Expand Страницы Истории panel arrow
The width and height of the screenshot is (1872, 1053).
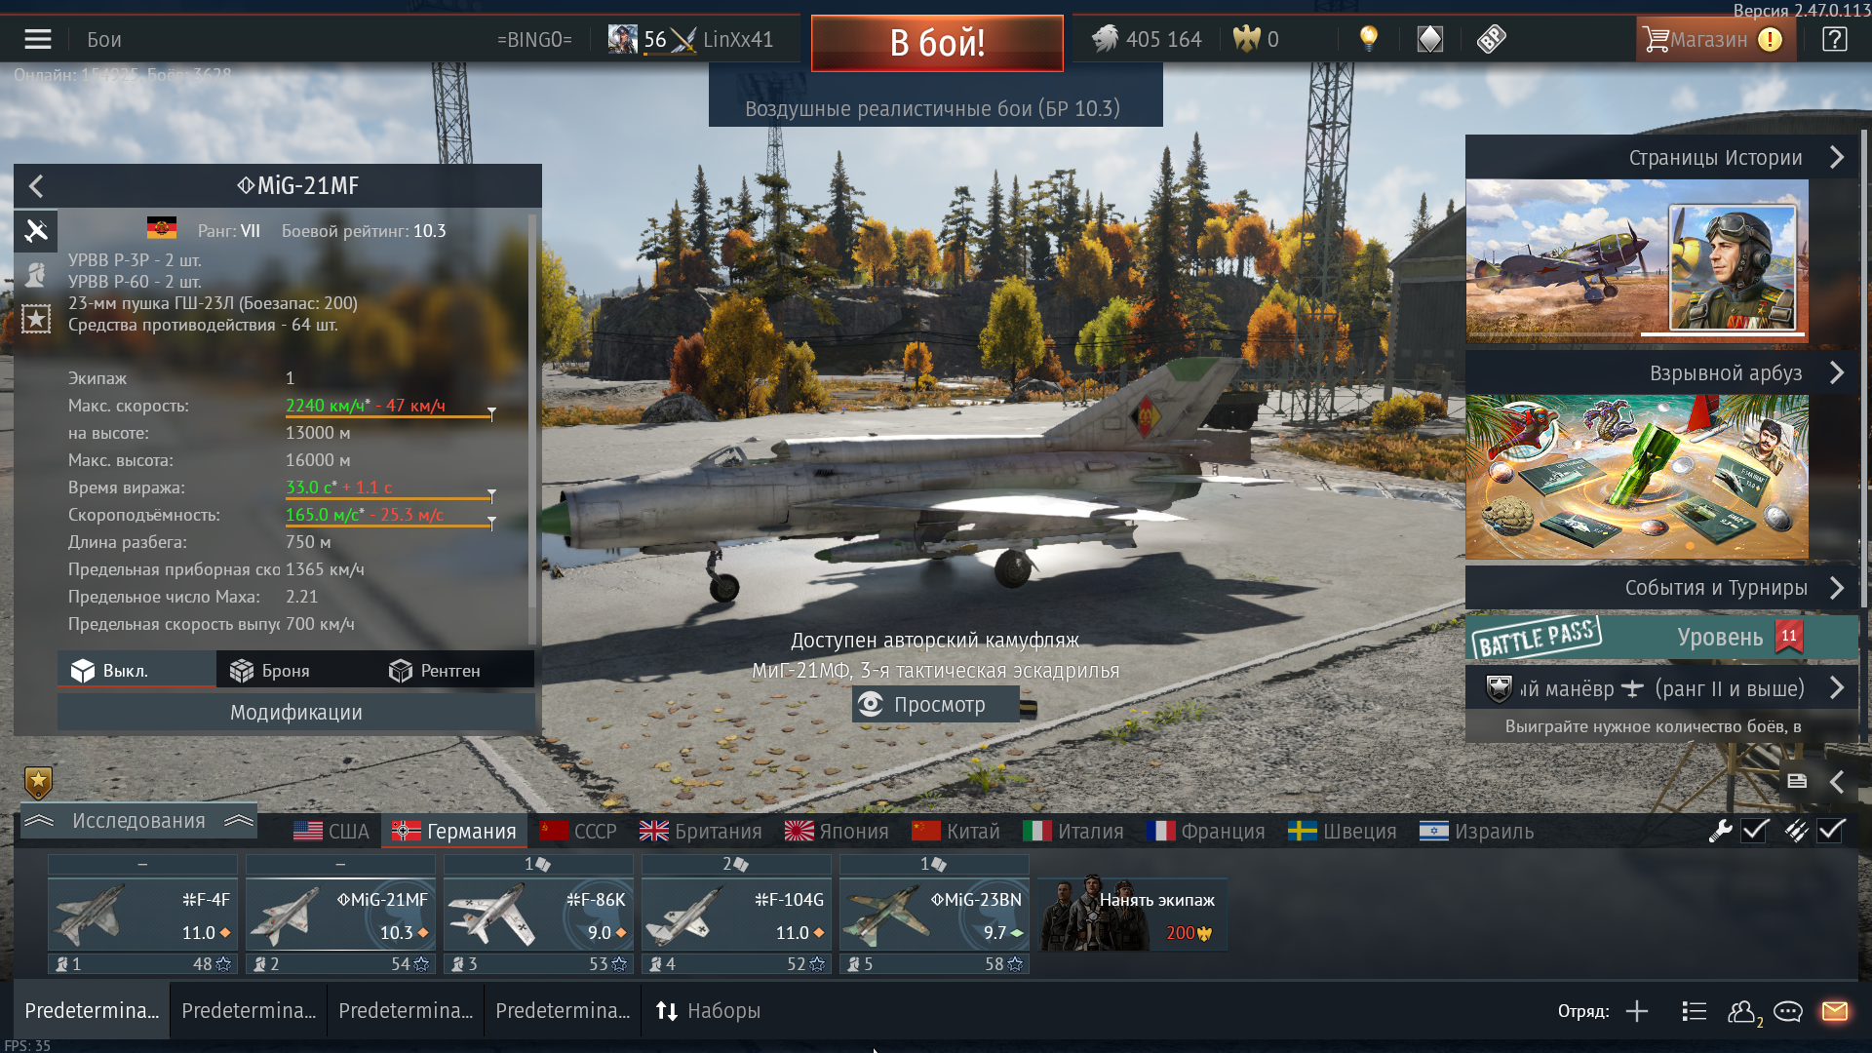pyautogui.click(x=1837, y=158)
